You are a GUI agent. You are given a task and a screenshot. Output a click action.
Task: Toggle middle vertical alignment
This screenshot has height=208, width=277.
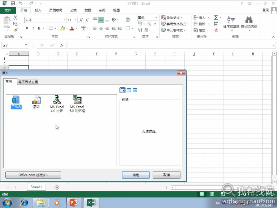click(101, 20)
